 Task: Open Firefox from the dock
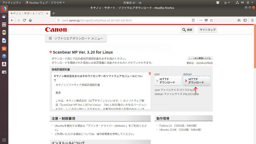[4, 9]
